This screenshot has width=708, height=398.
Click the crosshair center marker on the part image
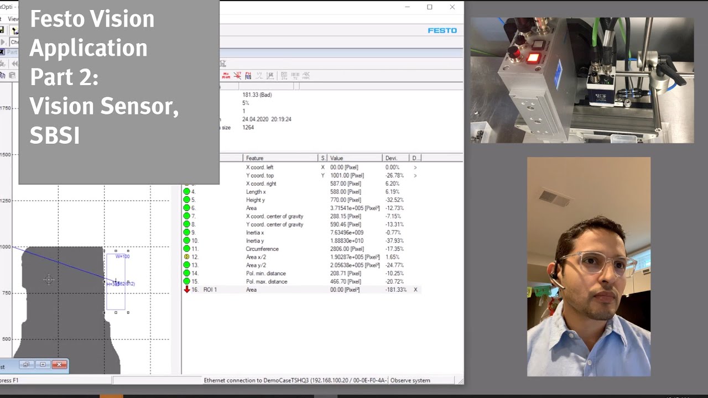[49, 280]
